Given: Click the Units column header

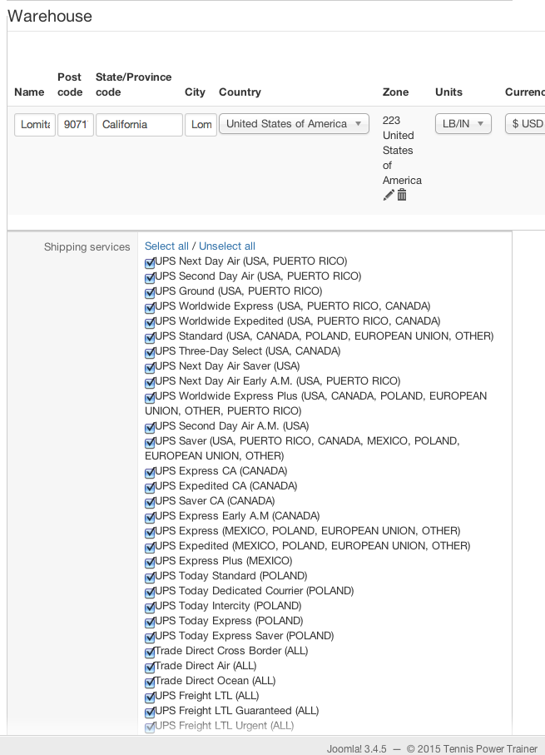Looking at the screenshot, I should click(x=448, y=92).
